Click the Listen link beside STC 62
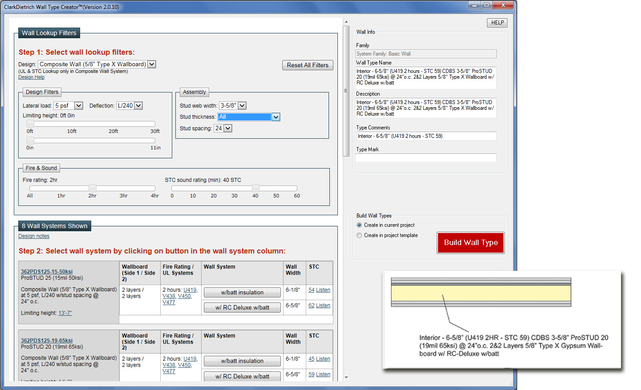Image resolution: width=641 pixels, height=390 pixels. coord(323,306)
